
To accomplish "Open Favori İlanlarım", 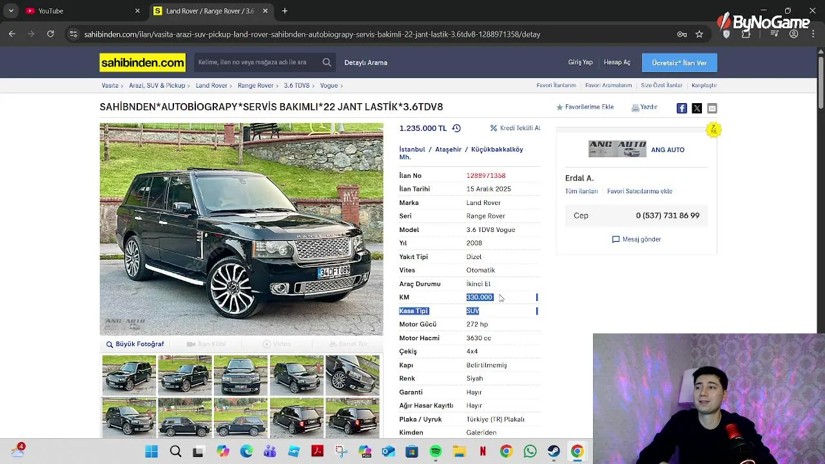I will [556, 85].
